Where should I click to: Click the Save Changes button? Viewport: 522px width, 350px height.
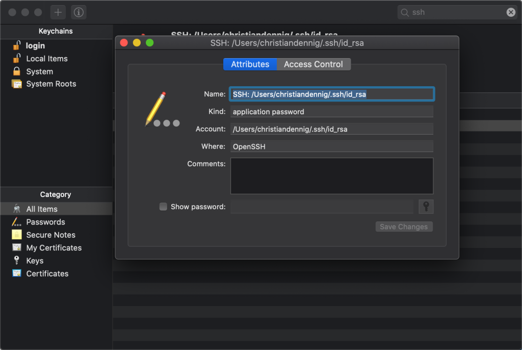click(404, 227)
